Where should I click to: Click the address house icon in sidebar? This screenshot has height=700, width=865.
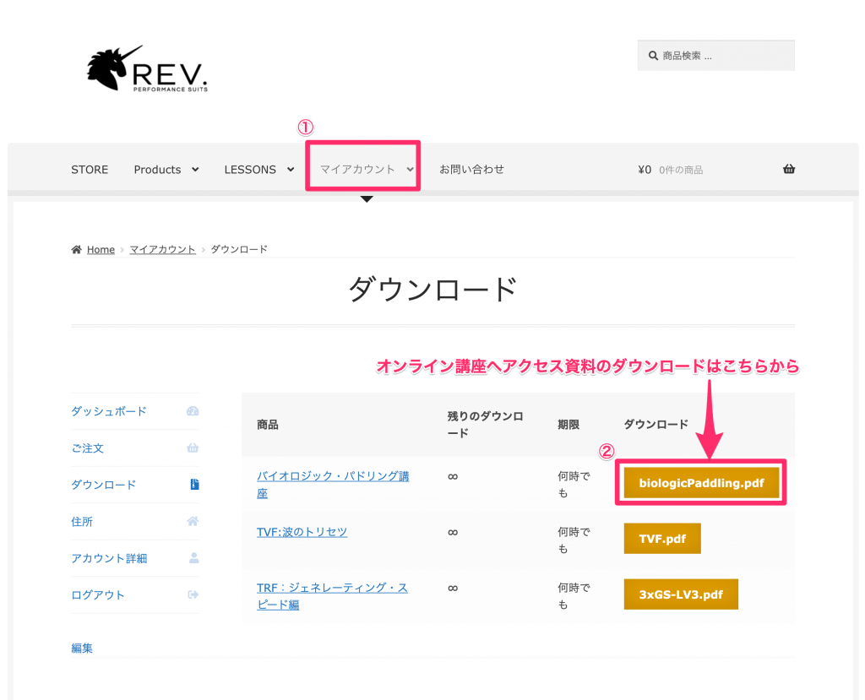click(x=193, y=522)
